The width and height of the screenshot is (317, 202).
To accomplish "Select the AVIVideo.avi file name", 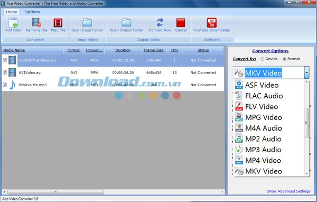I will point(30,72).
